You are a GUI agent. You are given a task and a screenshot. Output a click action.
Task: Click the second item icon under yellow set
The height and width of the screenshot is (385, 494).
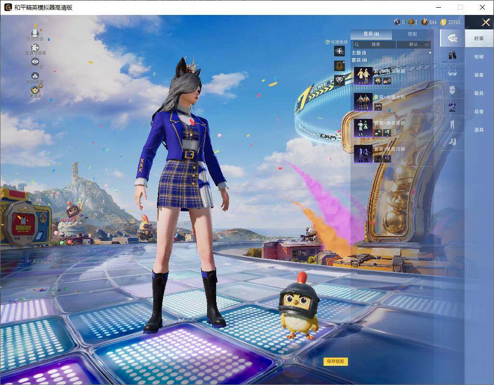point(387,81)
